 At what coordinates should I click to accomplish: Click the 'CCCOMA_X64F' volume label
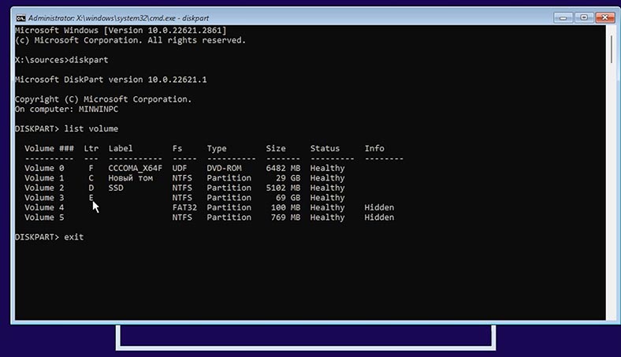(x=136, y=169)
